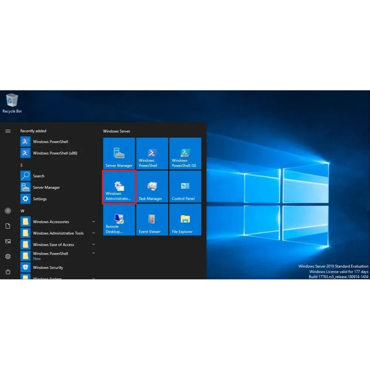Open Server Manager from the app list
Viewport: 370px width, 370px height.
click(58, 187)
